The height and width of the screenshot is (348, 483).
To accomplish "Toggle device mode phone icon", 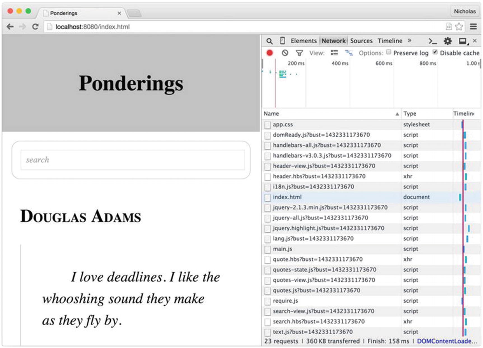I will click(282, 41).
